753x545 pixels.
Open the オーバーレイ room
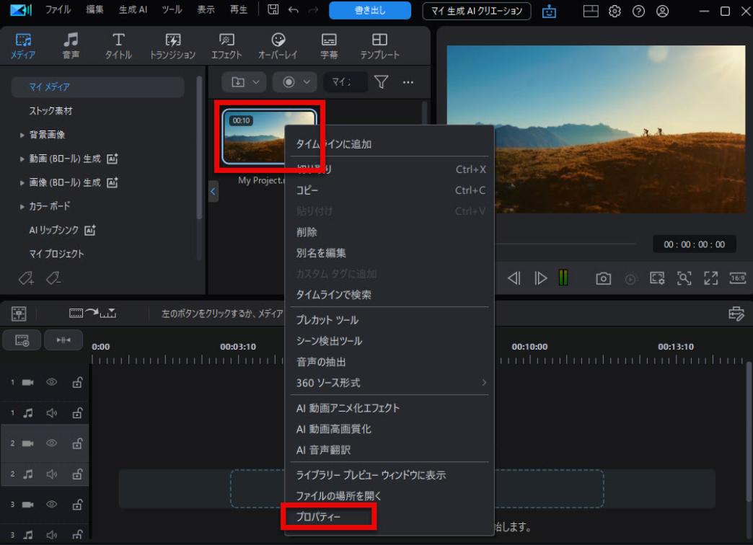277,45
